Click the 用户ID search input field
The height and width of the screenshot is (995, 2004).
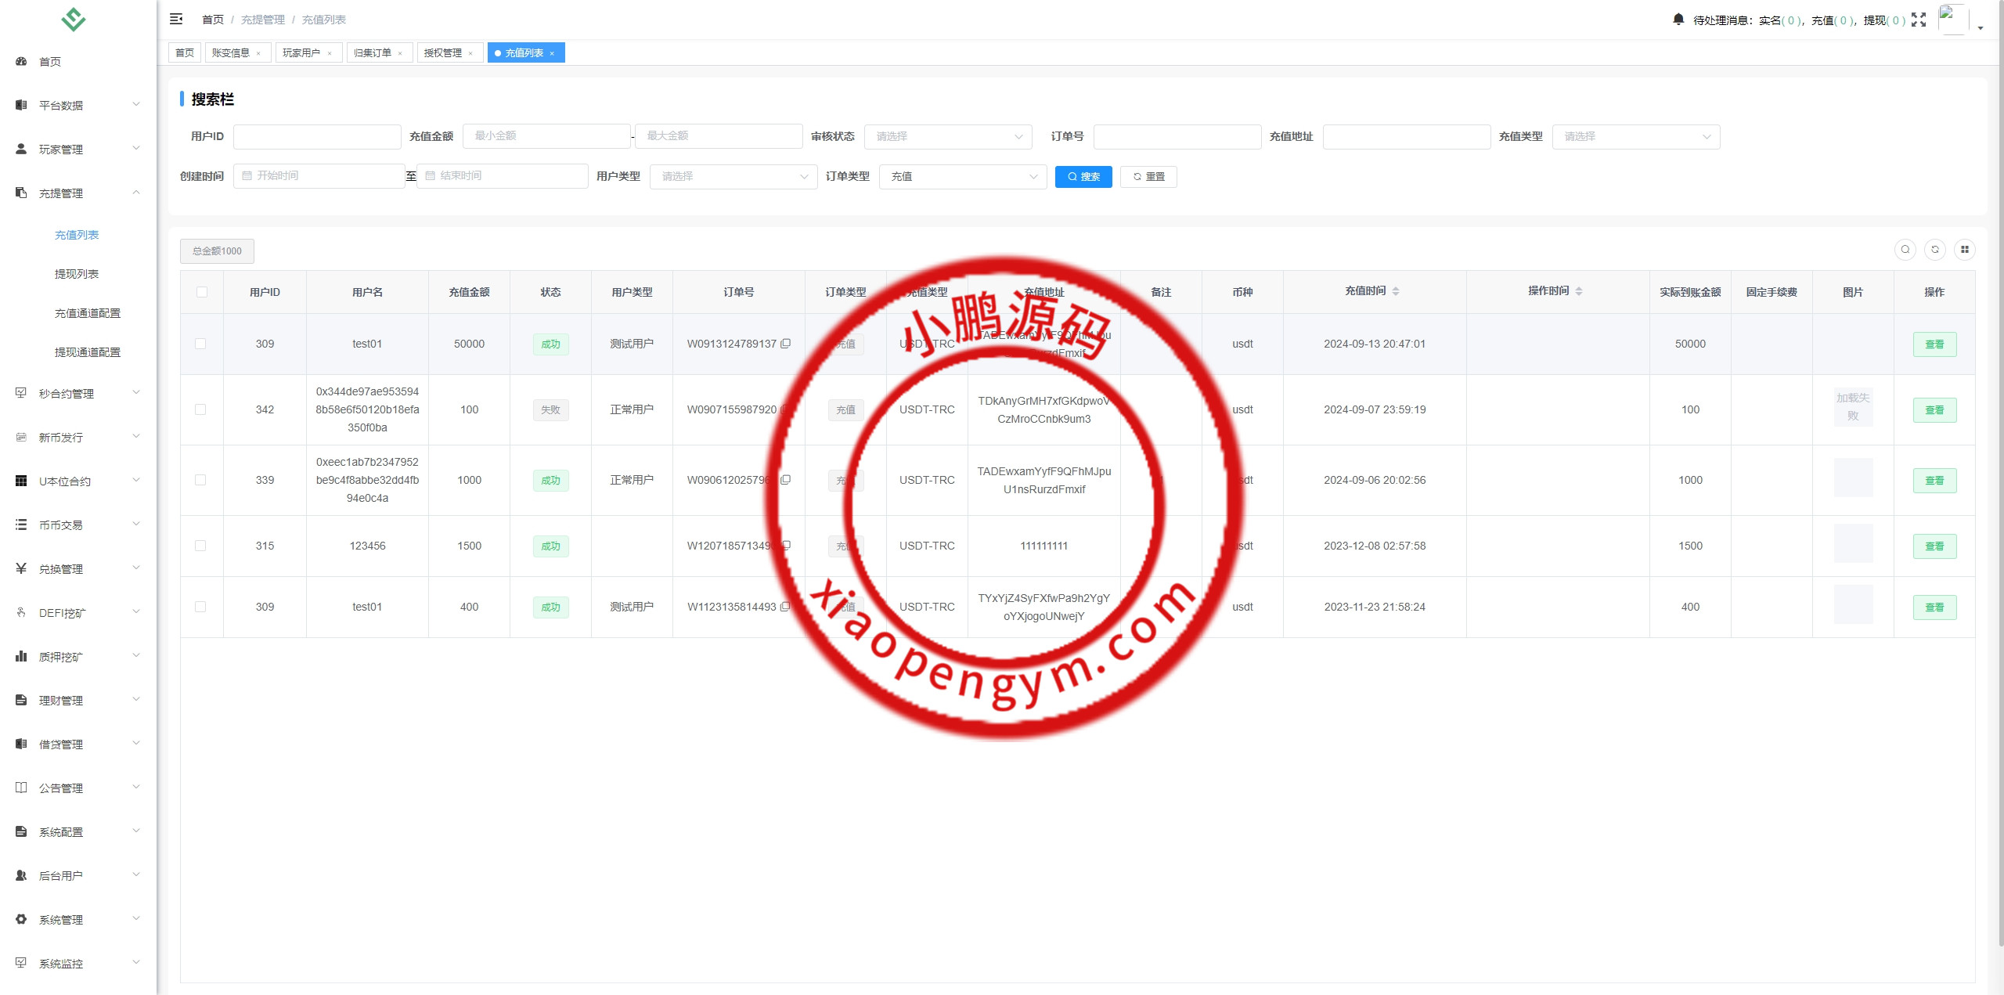[317, 137]
